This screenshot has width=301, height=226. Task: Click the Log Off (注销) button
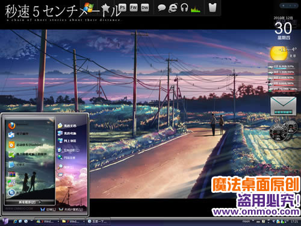(x=48, y=210)
